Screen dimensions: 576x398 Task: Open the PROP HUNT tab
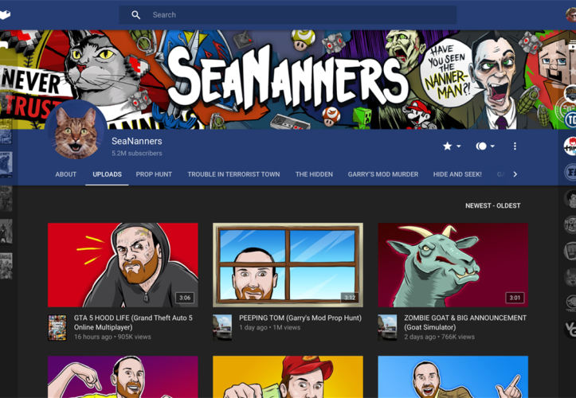pyautogui.click(x=154, y=174)
